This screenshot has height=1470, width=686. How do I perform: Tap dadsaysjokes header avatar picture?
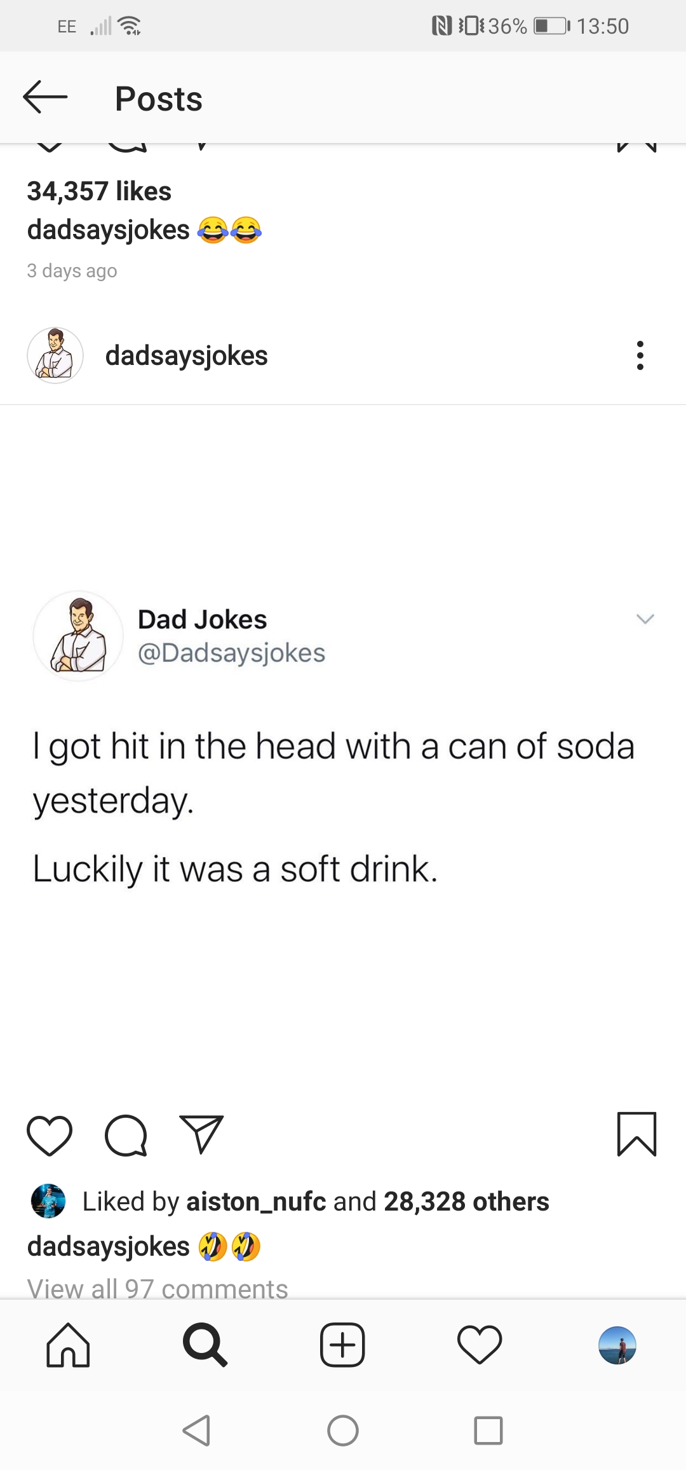point(55,355)
